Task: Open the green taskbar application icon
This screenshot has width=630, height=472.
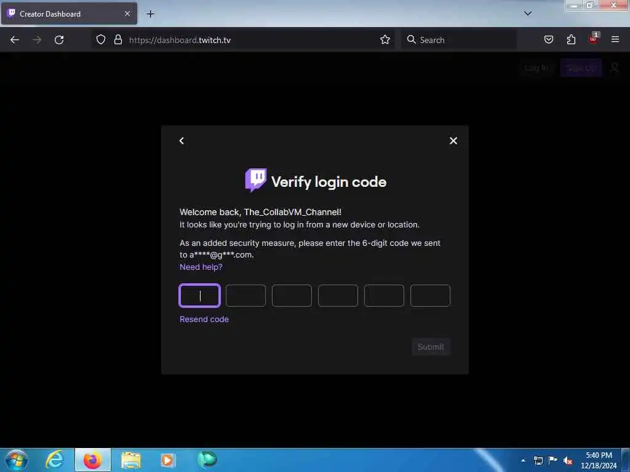Action: click(x=207, y=459)
